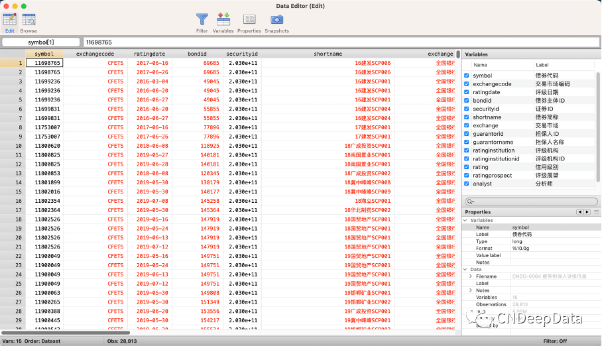Select ratingdate cell 2017-06-16 in row 1
The image size is (602, 346).
(150, 63)
